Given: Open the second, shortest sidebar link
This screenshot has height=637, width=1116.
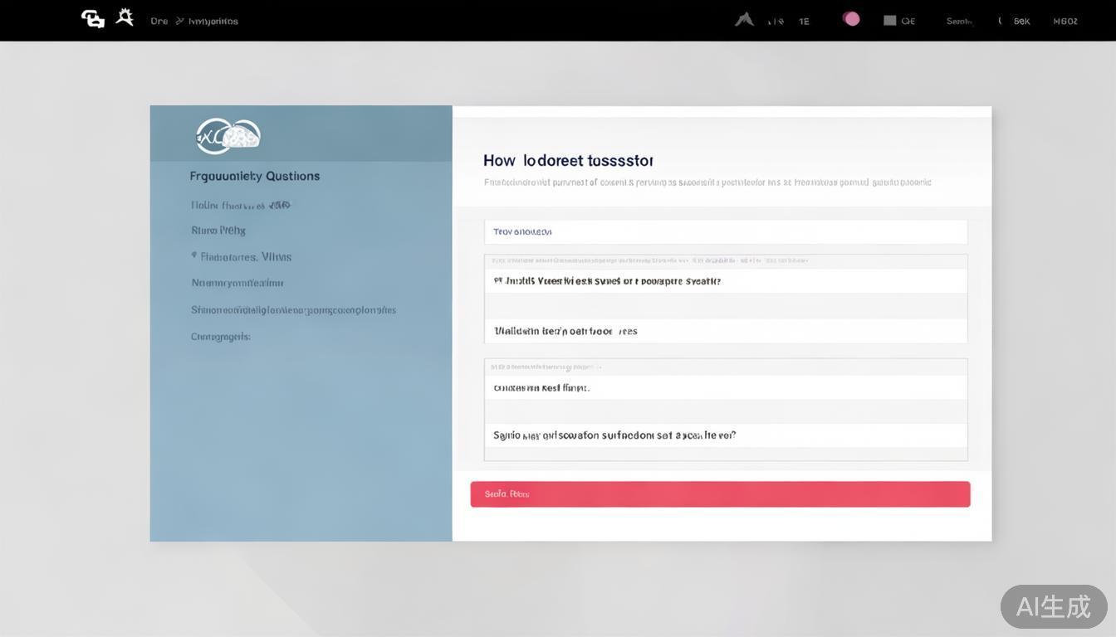Looking at the screenshot, I should pos(218,231).
